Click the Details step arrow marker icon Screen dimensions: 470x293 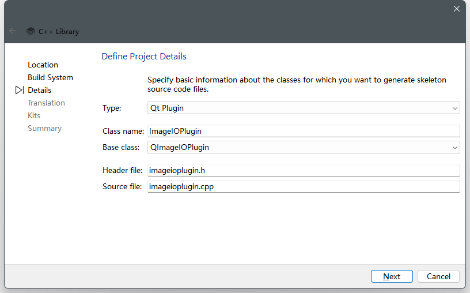point(19,90)
